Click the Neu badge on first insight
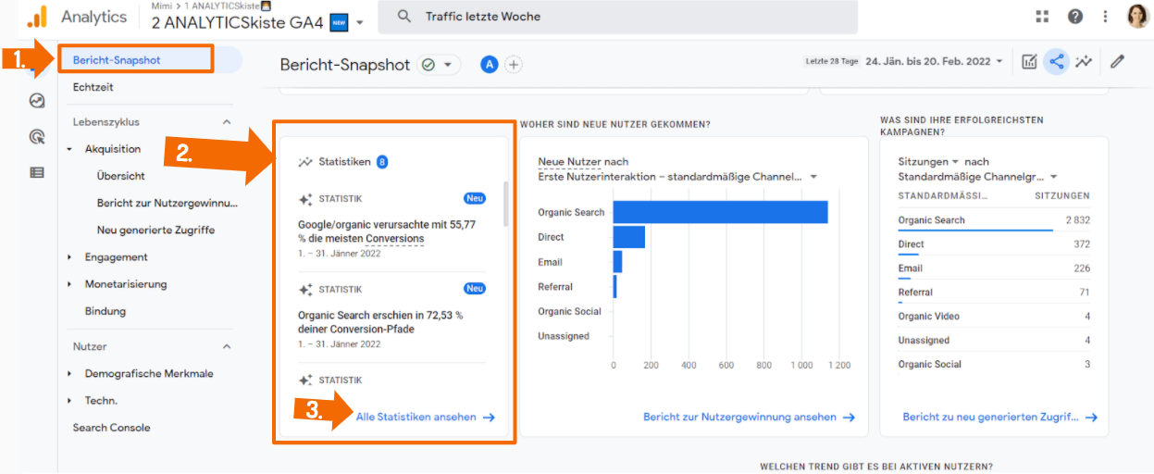The width and height of the screenshot is (1154, 474). [475, 198]
